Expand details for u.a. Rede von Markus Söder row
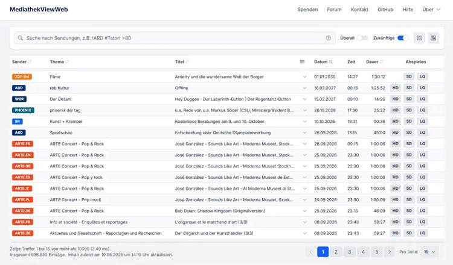This screenshot has height=265, width=453. pos(304,110)
